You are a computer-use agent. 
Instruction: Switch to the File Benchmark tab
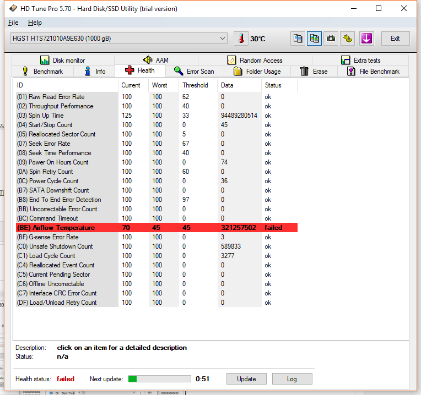click(373, 72)
